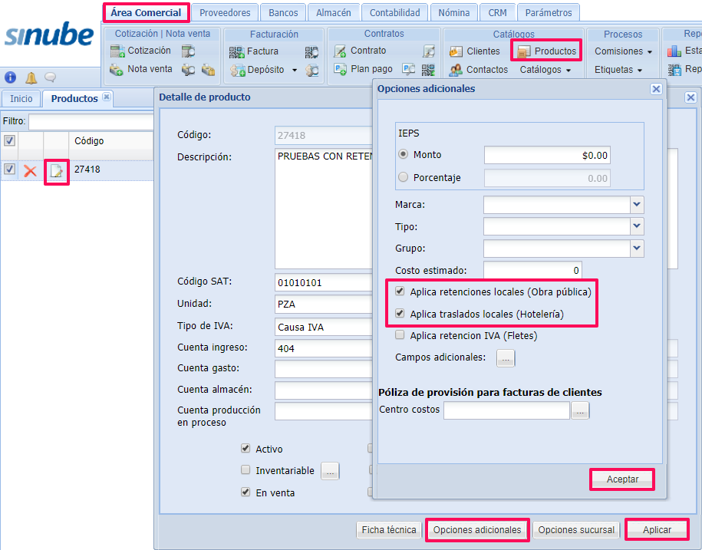Switch to the Contabilidad tab
702x550 pixels.
click(394, 13)
